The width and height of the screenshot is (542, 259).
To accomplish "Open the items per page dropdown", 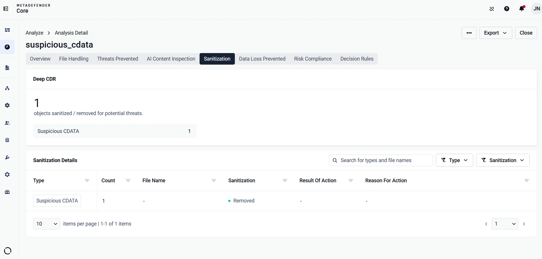I will click(47, 224).
